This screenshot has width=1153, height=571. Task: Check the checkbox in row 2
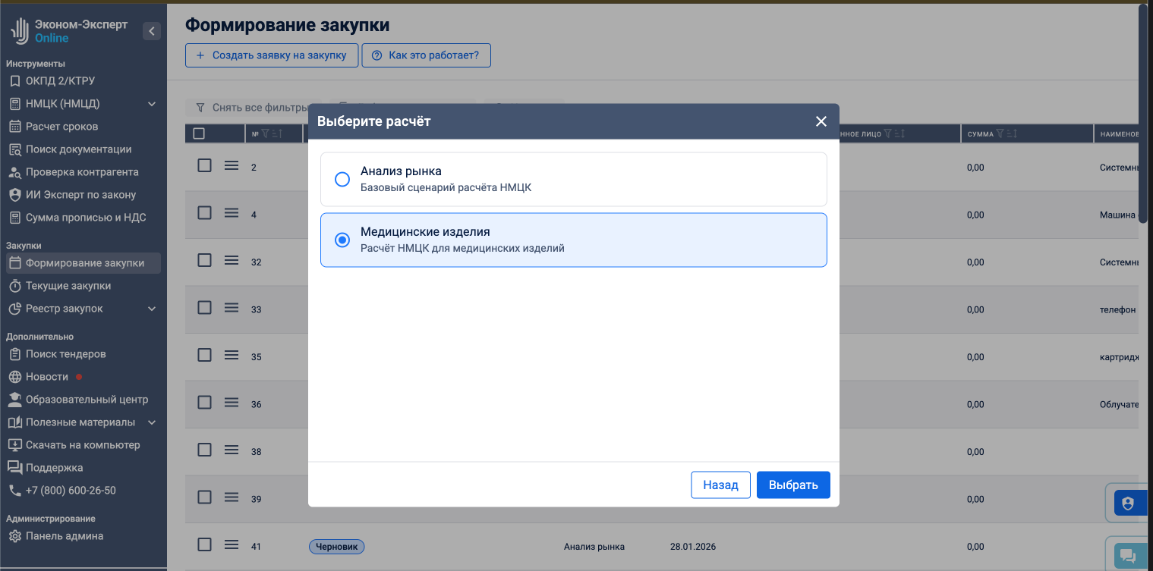click(204, 165)
